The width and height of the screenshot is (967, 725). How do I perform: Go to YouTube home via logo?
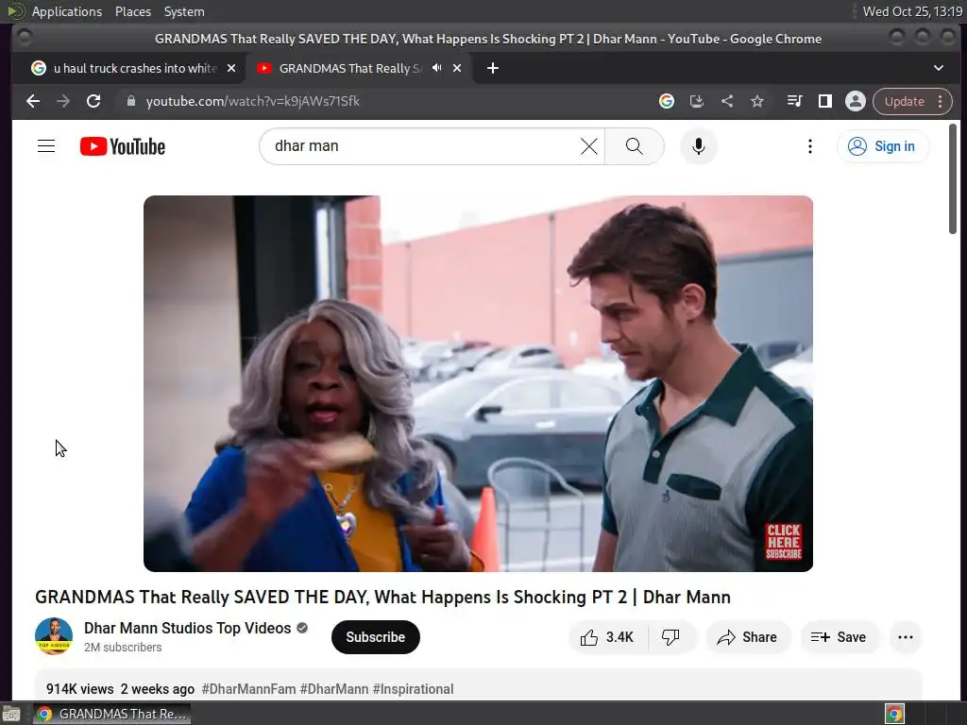tap(123, 146)
